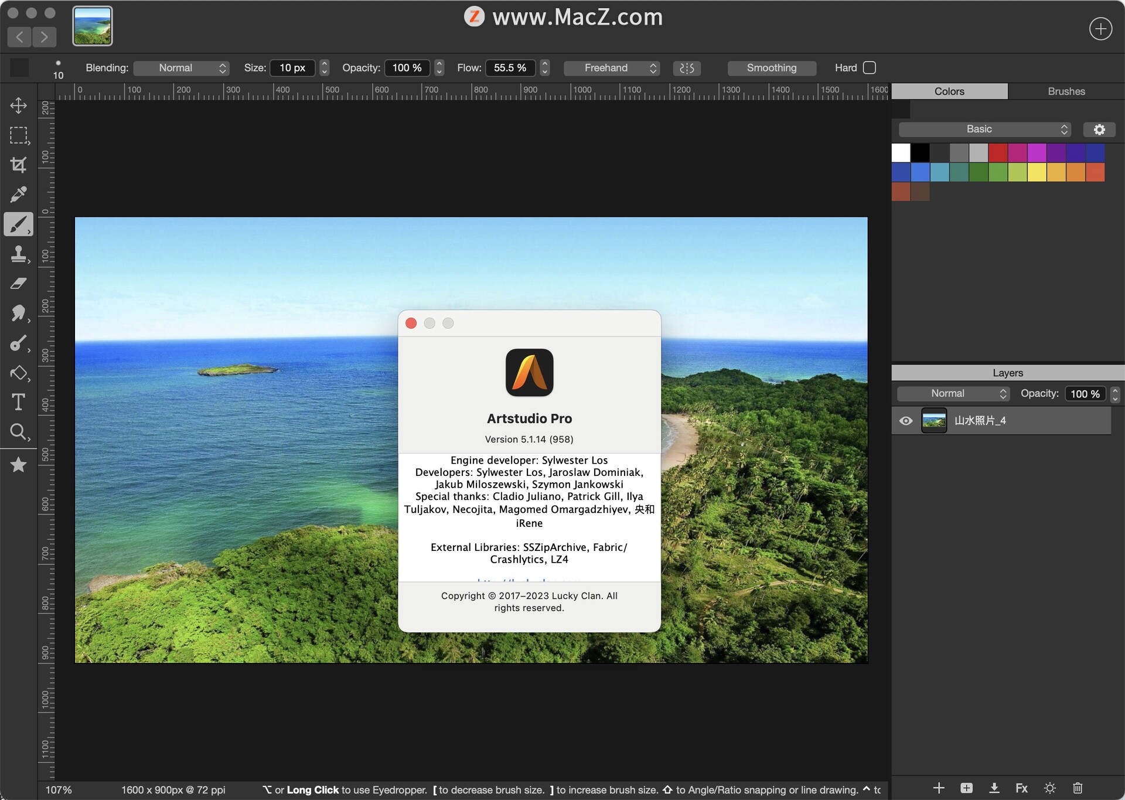Go forward with the right arrow
The image size is (1125, 800).
point(45,37)
